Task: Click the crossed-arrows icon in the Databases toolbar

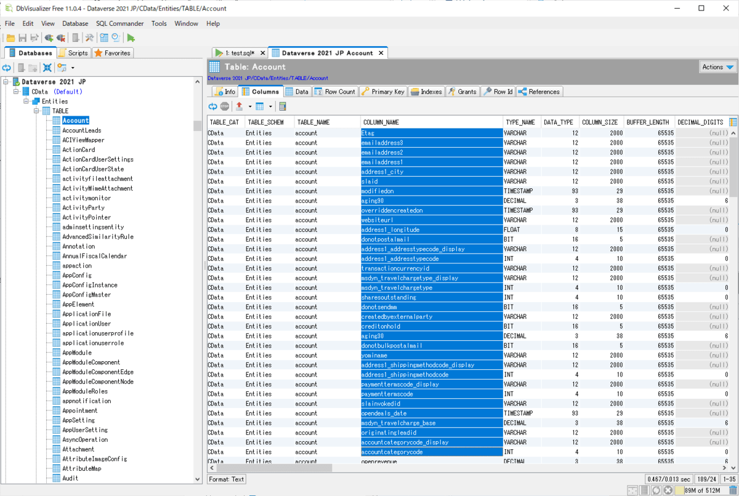Action: tap(47, 68)
